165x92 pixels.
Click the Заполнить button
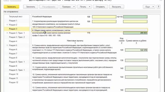(31, 7)
